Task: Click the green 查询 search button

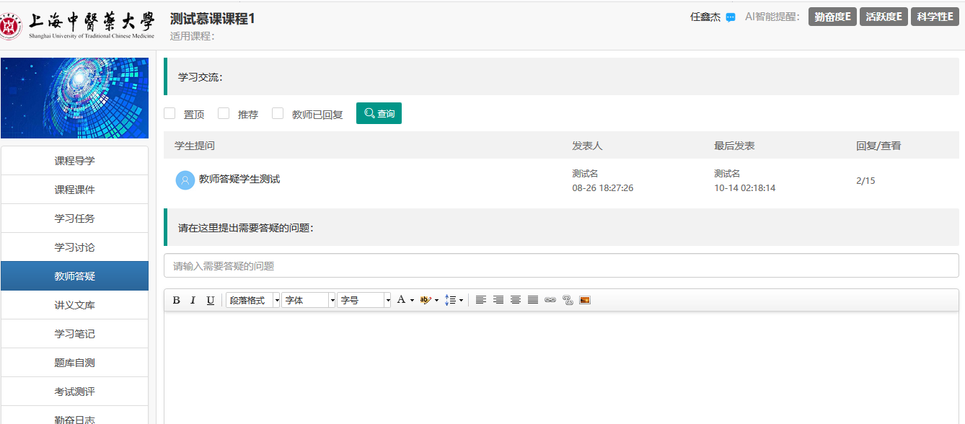Action: click(x=379, y=113)
